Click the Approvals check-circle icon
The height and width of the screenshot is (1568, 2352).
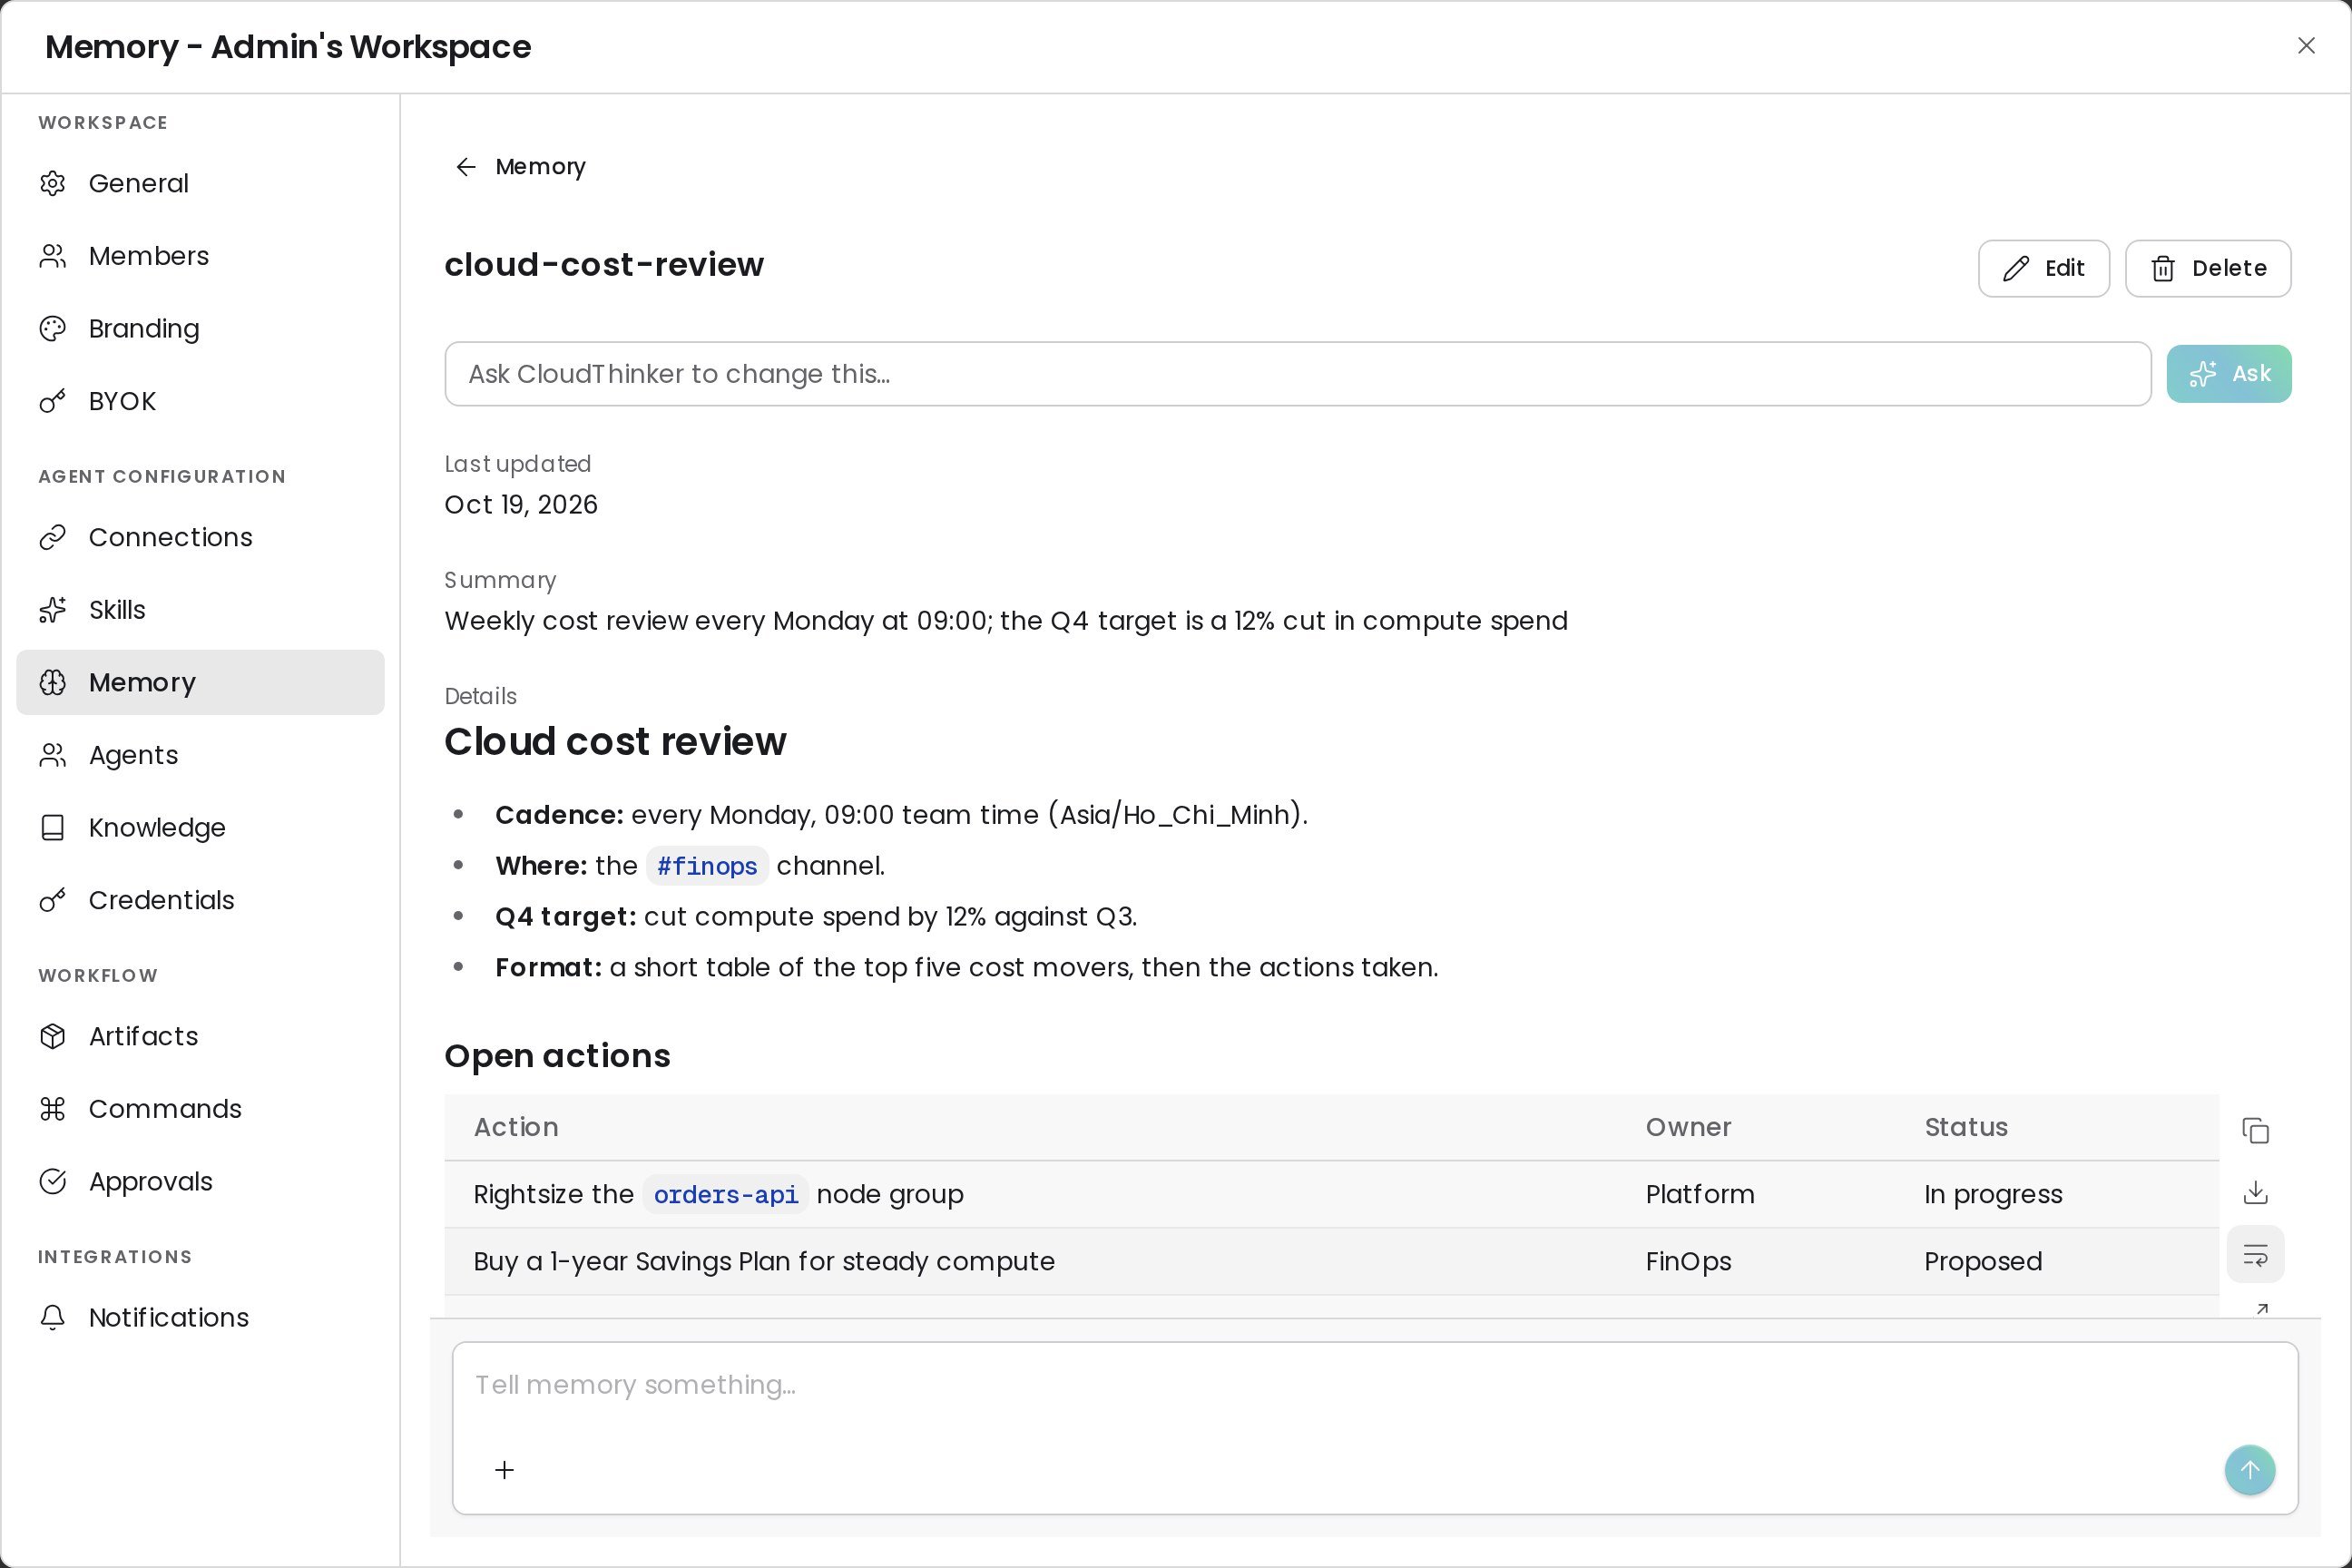point(53,1181)
